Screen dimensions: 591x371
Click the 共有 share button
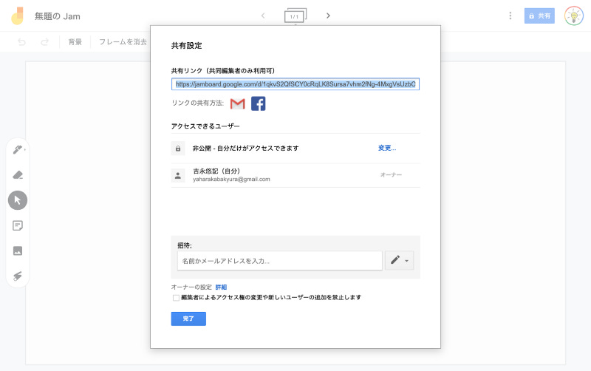539,16
